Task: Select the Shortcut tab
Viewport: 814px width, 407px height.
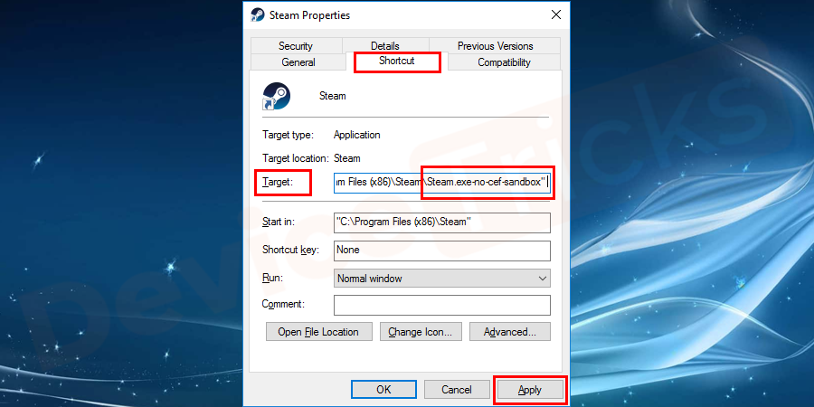Action: (397, 61)
